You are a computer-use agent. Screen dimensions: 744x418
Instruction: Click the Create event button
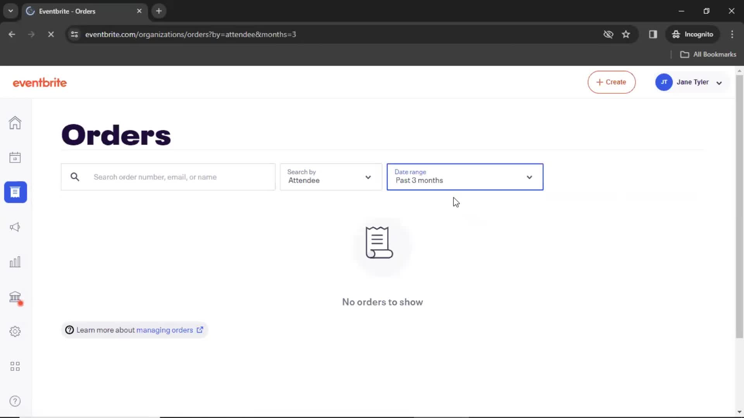(611, 82)
